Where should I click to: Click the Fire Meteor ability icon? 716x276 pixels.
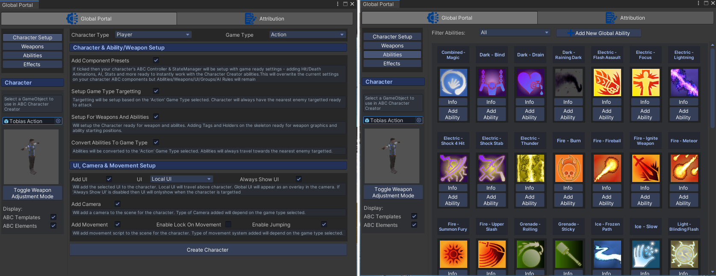click(x=684, y=168)
